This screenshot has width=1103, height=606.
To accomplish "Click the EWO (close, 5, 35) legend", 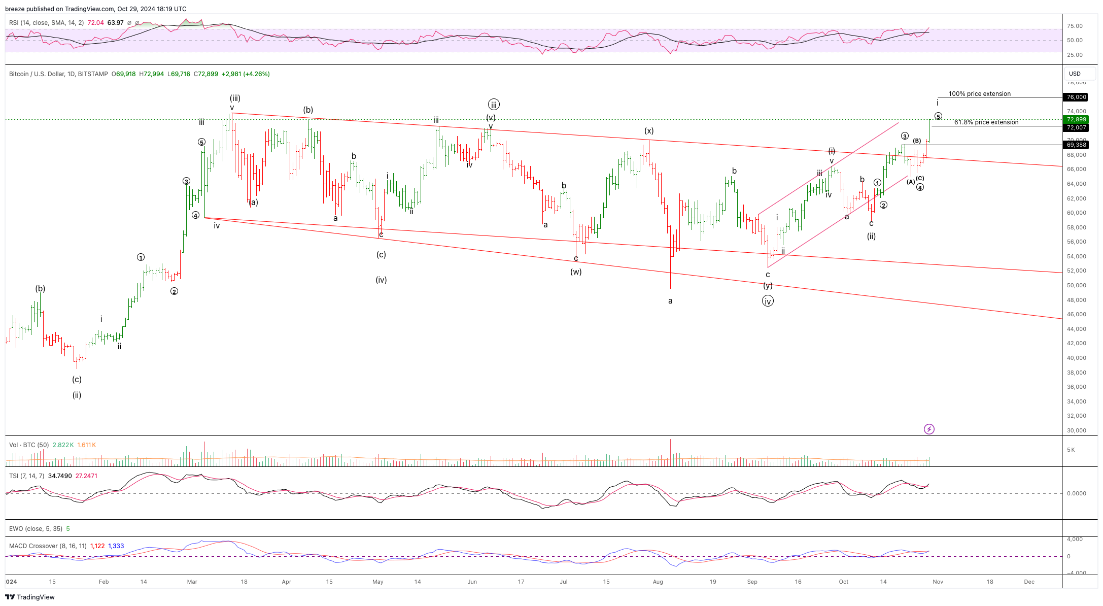I will (36, 529).
